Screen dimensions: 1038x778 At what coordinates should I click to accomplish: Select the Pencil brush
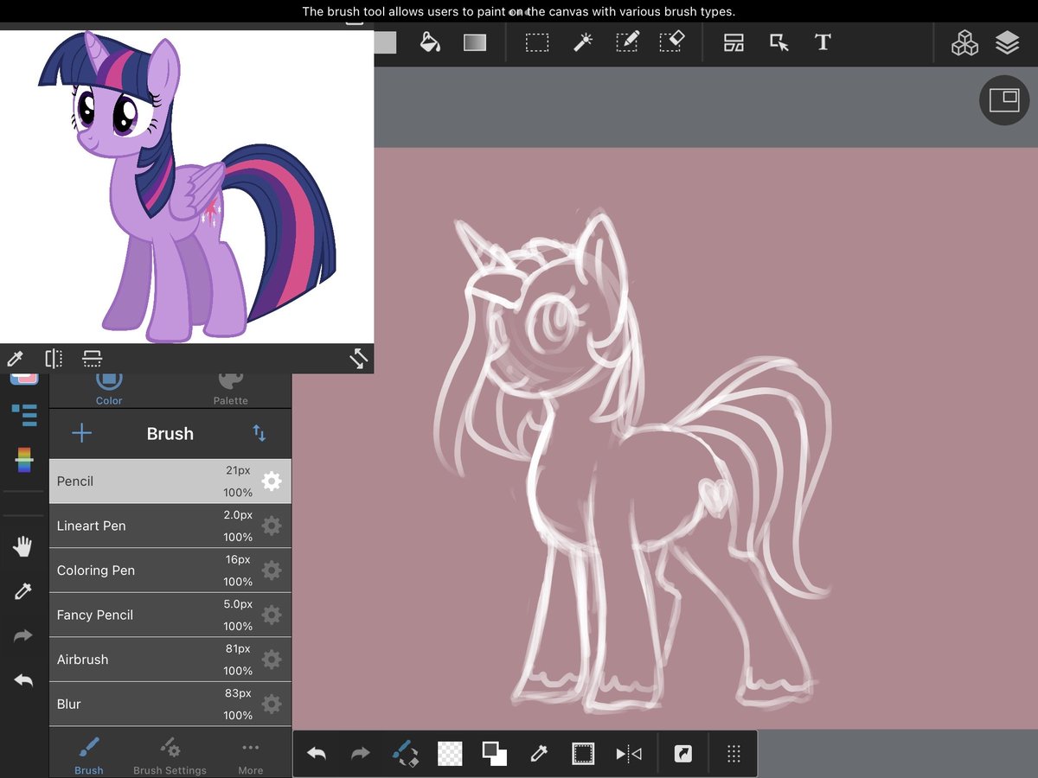(170, 481)
